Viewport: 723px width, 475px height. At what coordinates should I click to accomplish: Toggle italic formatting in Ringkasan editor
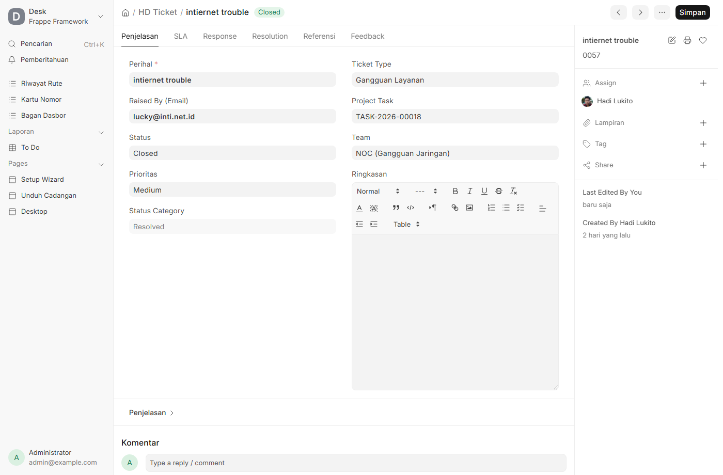[x=469, y=191]
